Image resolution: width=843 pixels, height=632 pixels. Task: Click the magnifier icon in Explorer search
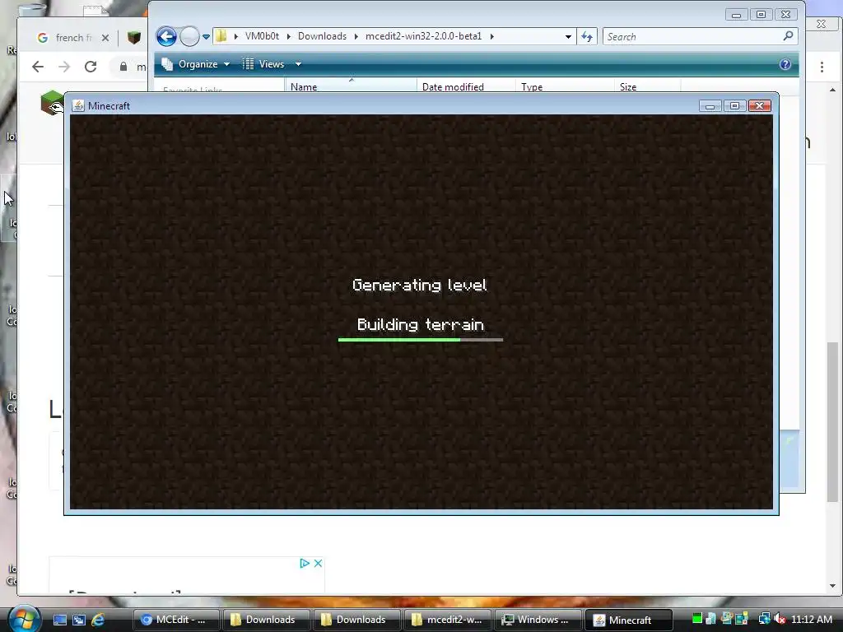click(x=788, y=36)
